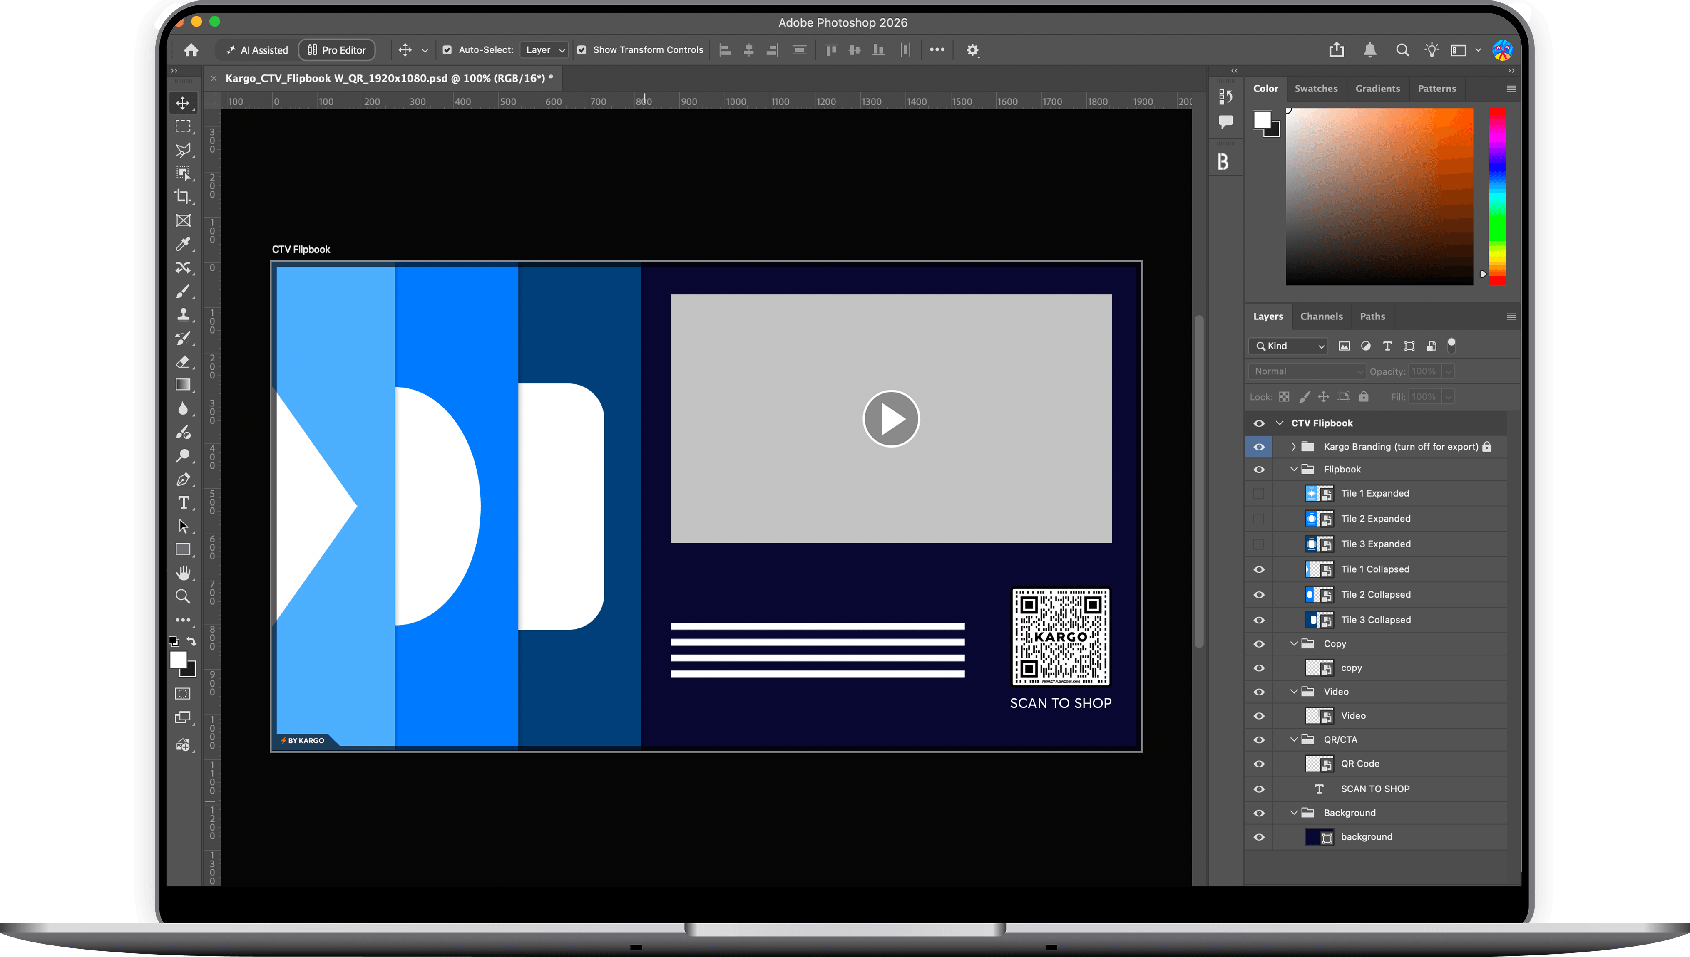Open the Share icon in top bar

[1336, 50]
